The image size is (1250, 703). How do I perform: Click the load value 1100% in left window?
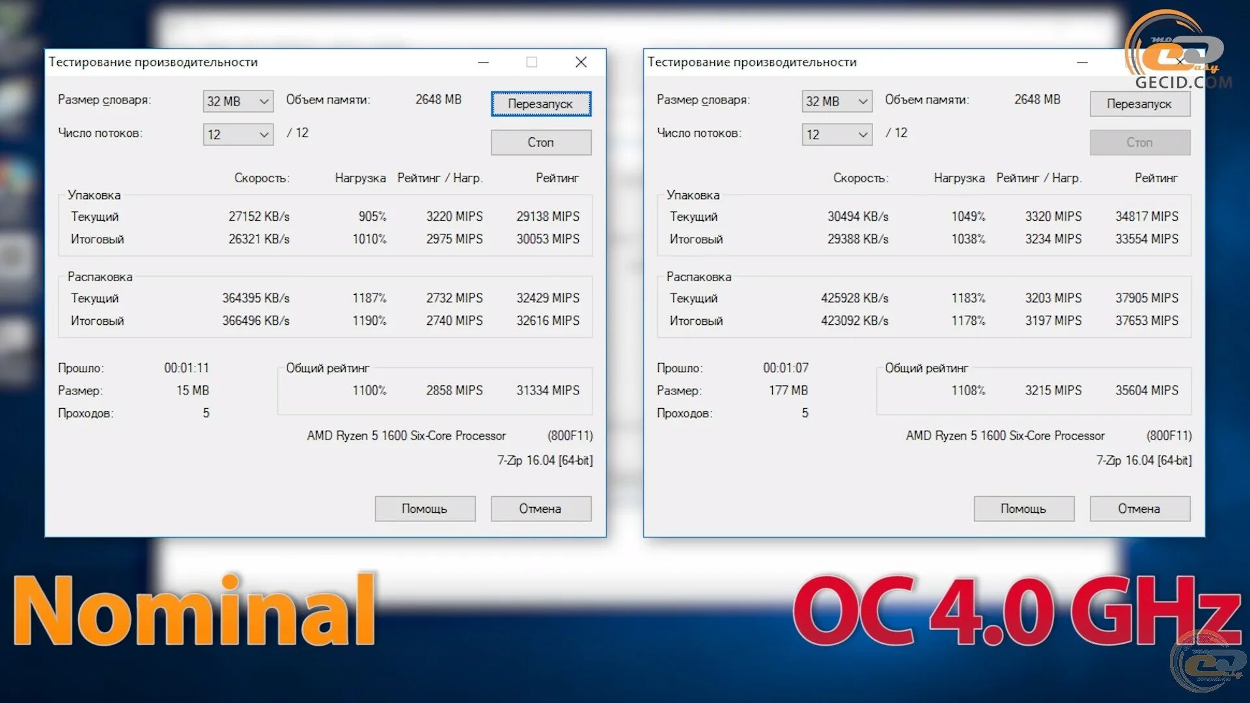pyautogui.click(x=369, y=390)
